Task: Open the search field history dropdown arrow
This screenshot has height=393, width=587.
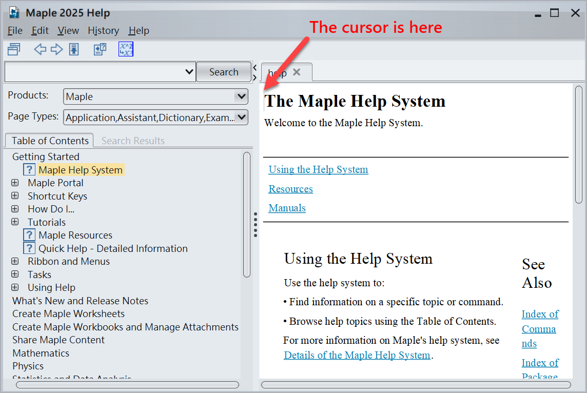Action: [x=189, y=72]
